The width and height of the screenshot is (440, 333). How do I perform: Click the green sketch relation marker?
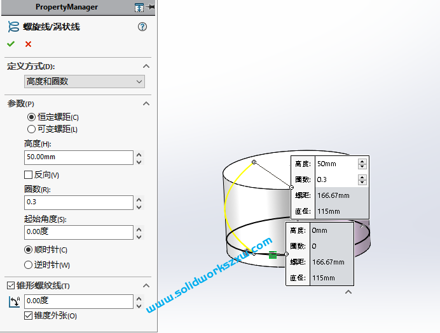pos(273,255)
